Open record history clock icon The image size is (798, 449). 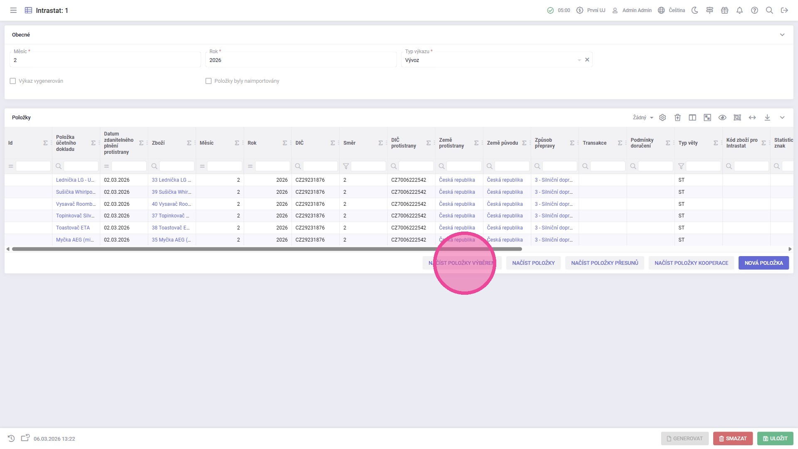pyautogui.click(x=11, y=438)
